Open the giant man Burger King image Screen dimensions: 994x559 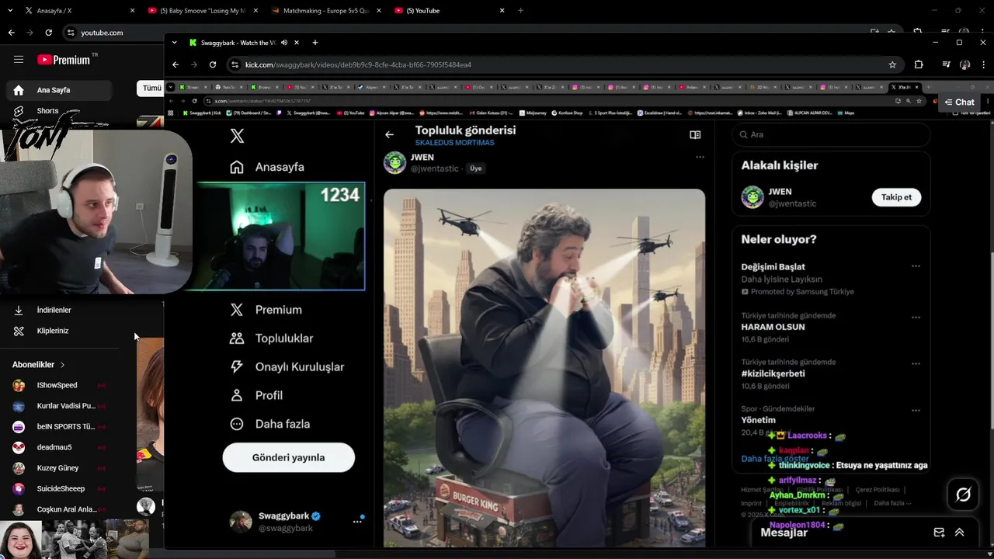coord(544,367)
